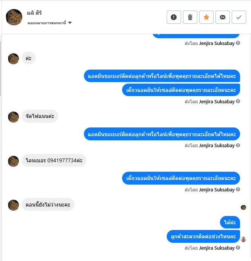Click the spam report exclamation icon

point(174,17)
